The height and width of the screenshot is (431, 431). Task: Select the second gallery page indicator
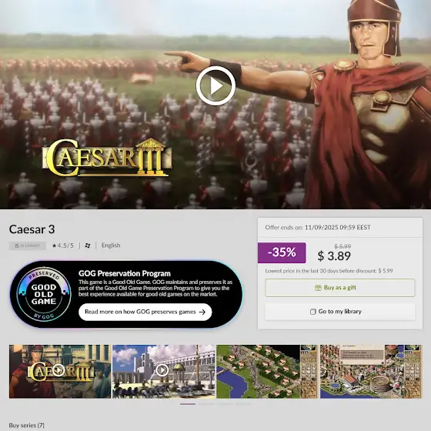[x=206, y=404]
